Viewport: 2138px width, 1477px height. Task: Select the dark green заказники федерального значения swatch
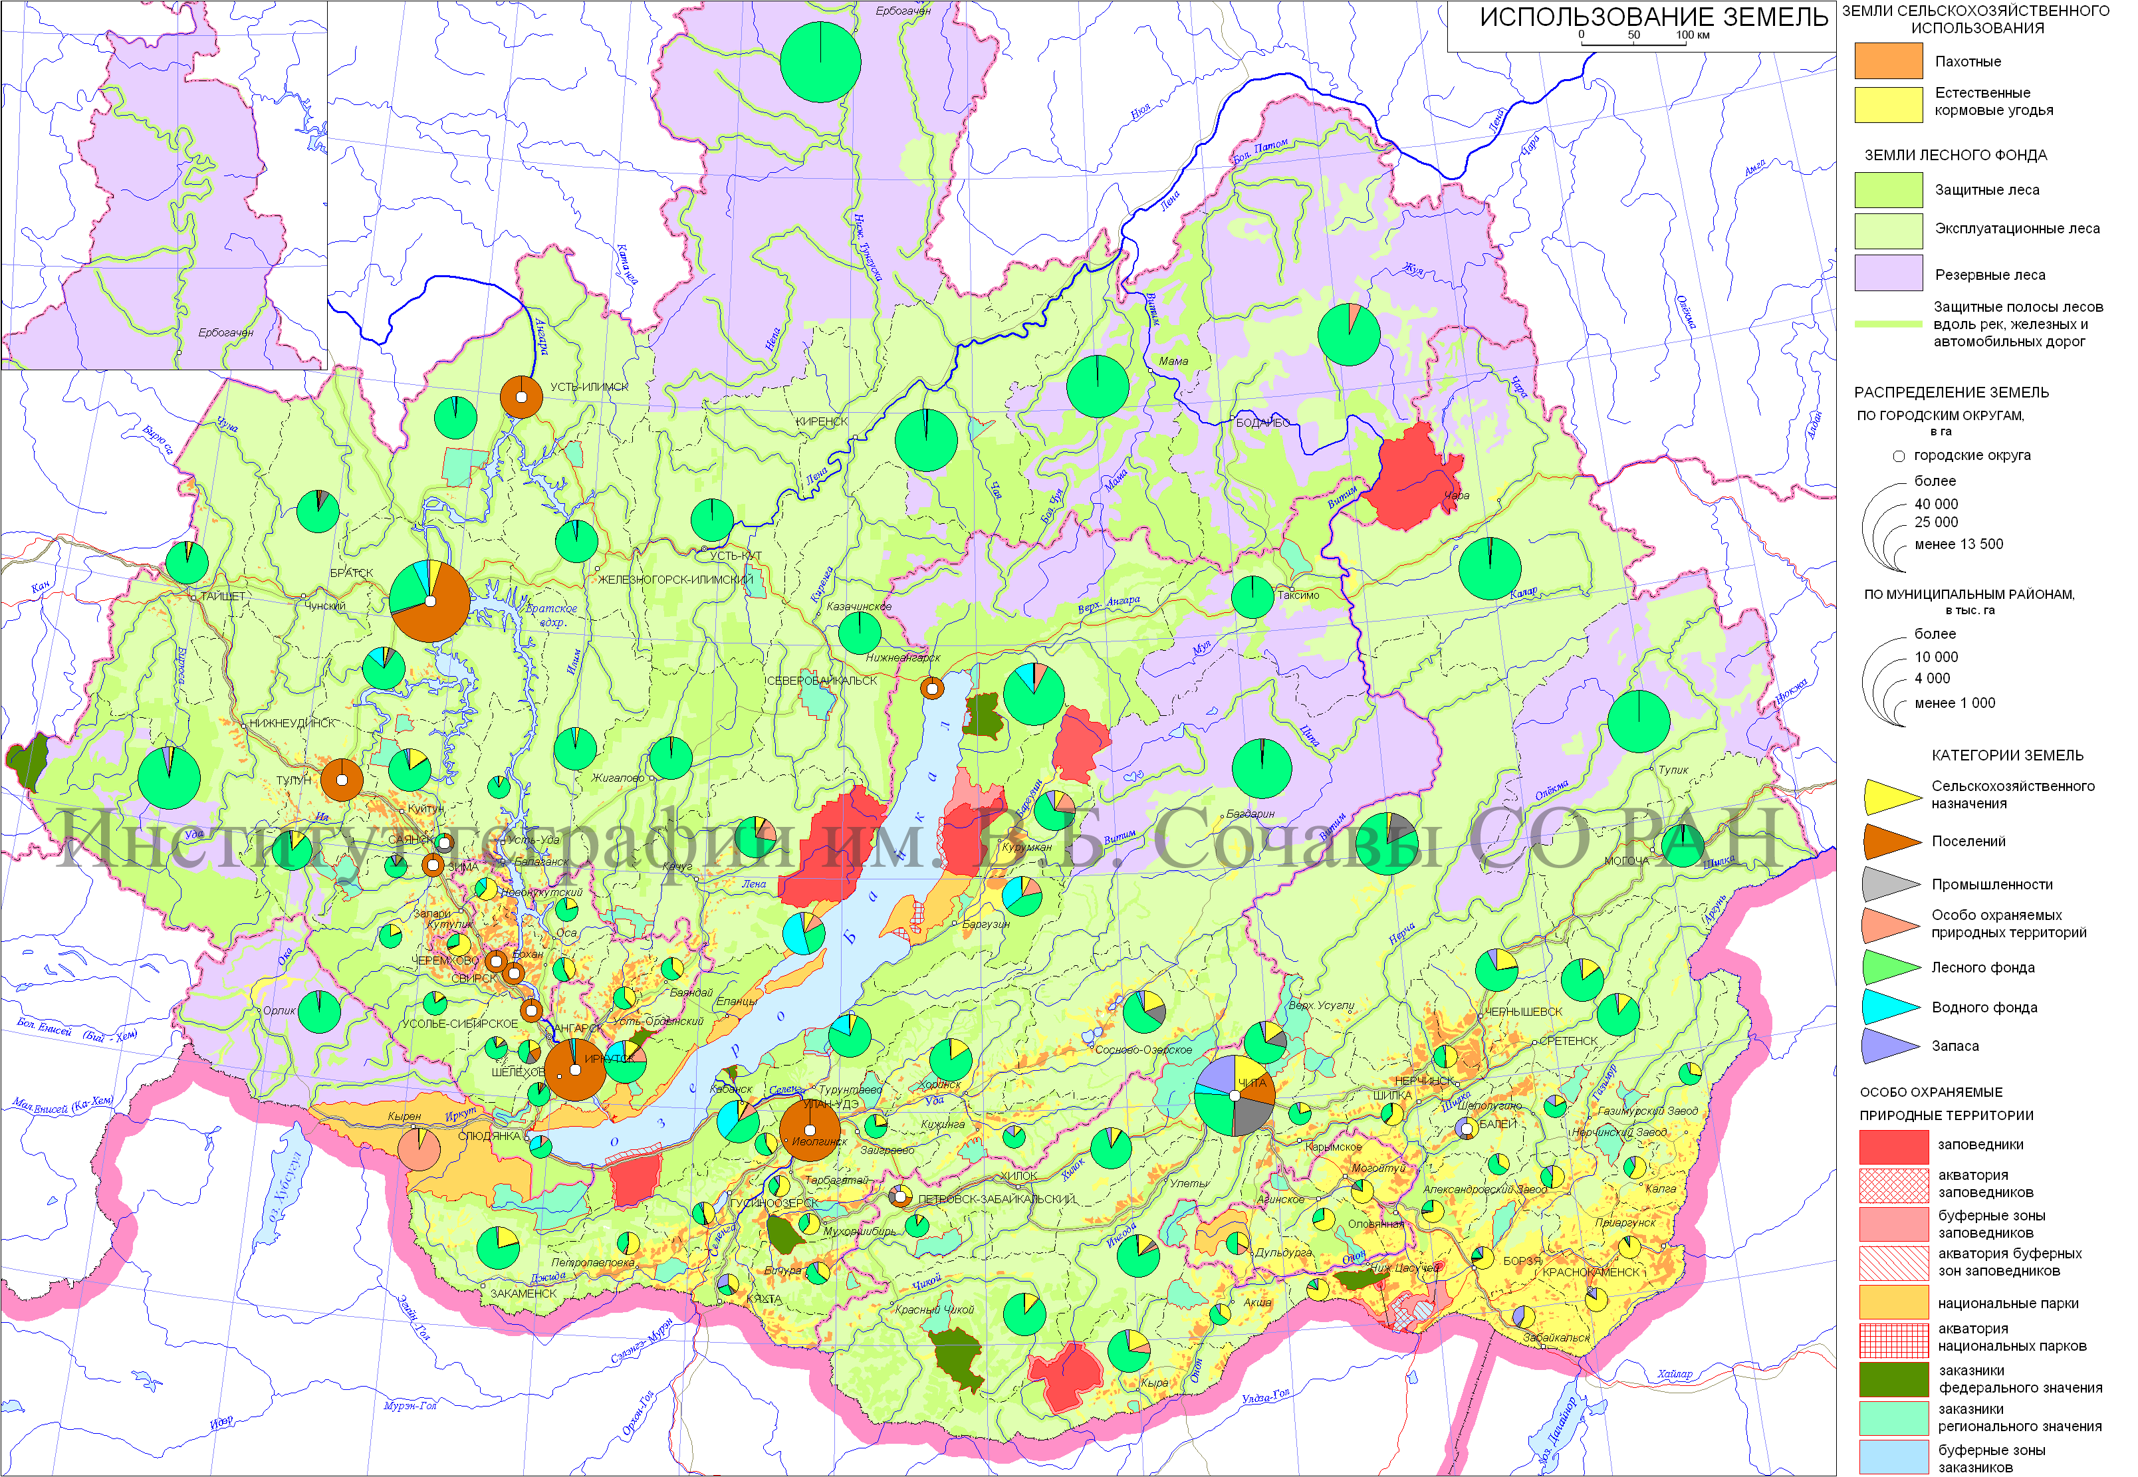(1893, 1380)
